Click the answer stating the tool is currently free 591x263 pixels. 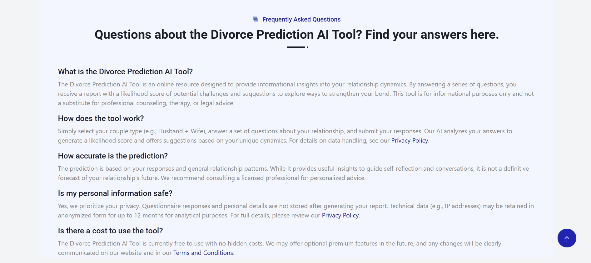[x=279, y=248]
